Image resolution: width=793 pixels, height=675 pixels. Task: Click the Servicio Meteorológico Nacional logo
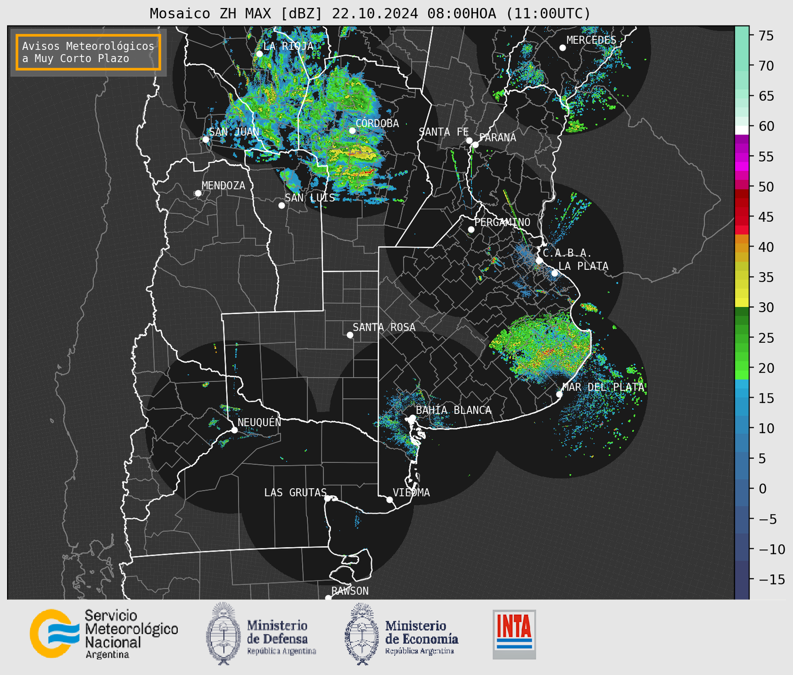pos(104,634)
